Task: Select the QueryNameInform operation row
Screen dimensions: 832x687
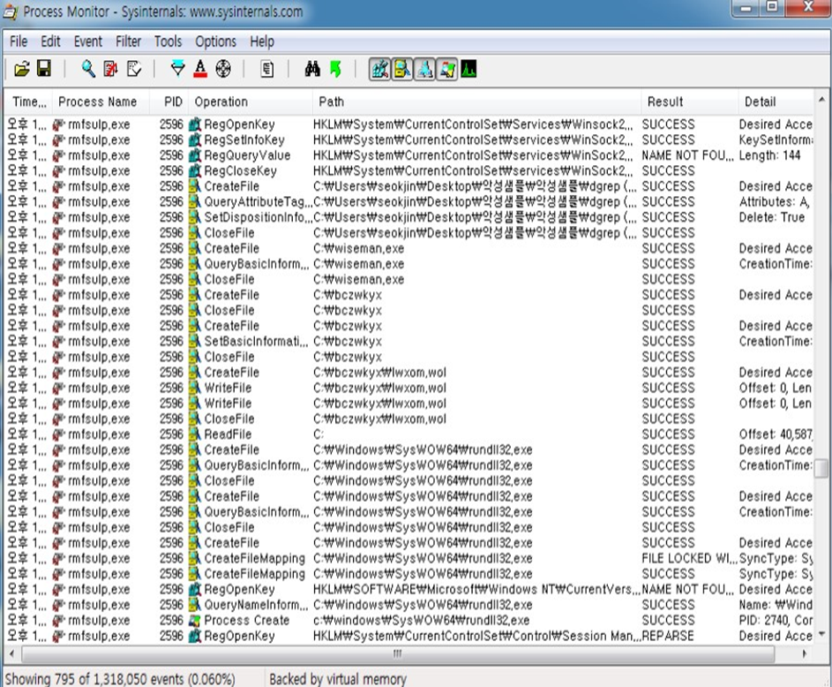Action: pyautogui.click(x=409, y=605)
